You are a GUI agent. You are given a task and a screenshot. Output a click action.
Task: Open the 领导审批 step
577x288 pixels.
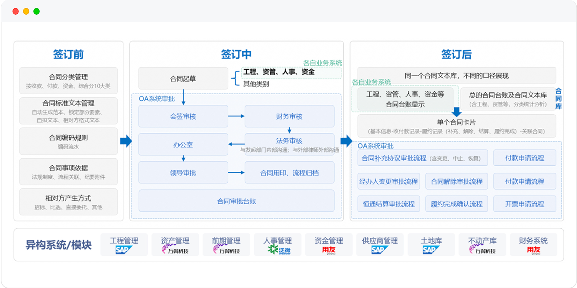tap(183, 173)
